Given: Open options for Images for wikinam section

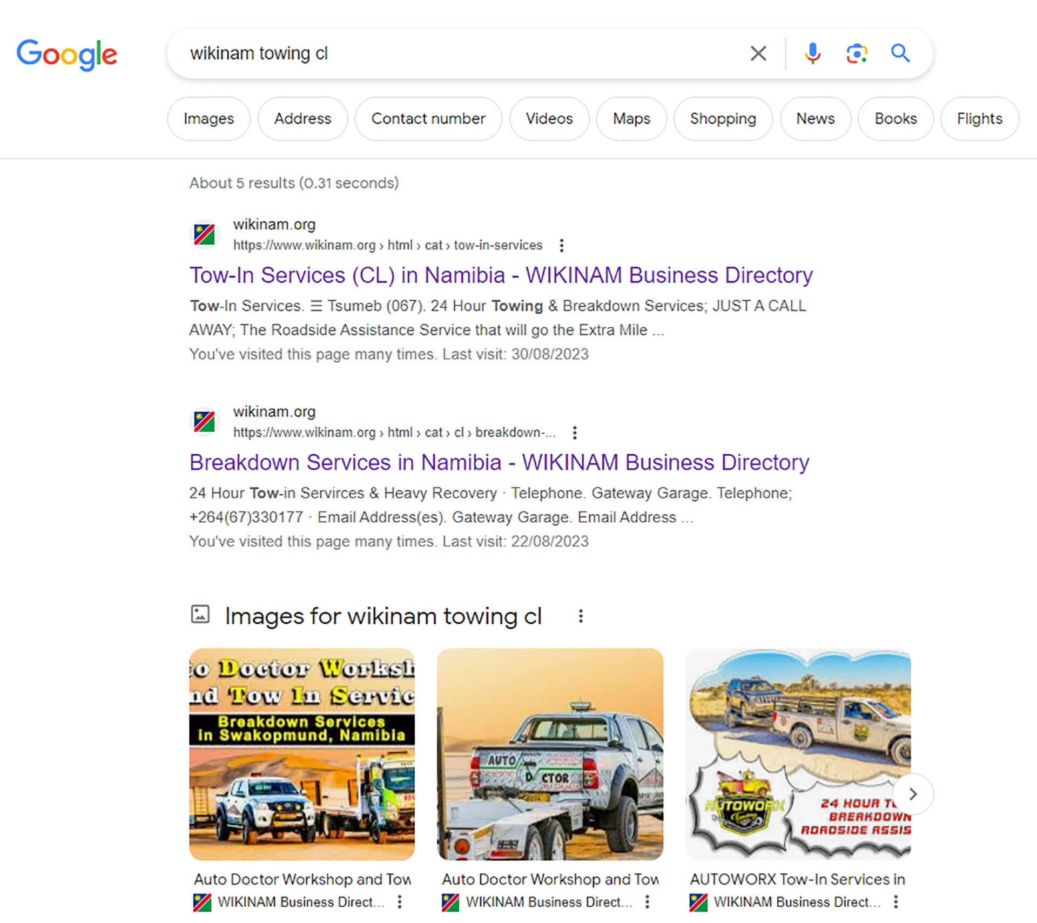Looking at the screenshot, I should pos(581,616).
